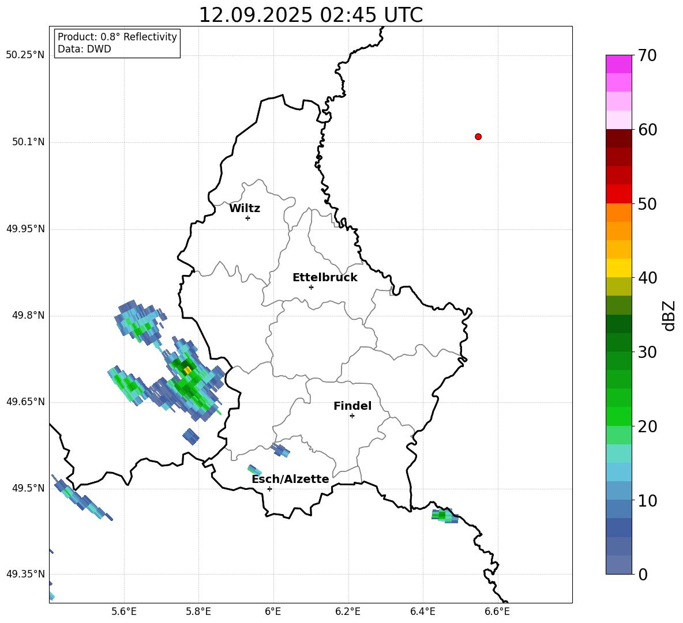Click the red dot marker
683x623 pixels.
(x=478, y=137)
